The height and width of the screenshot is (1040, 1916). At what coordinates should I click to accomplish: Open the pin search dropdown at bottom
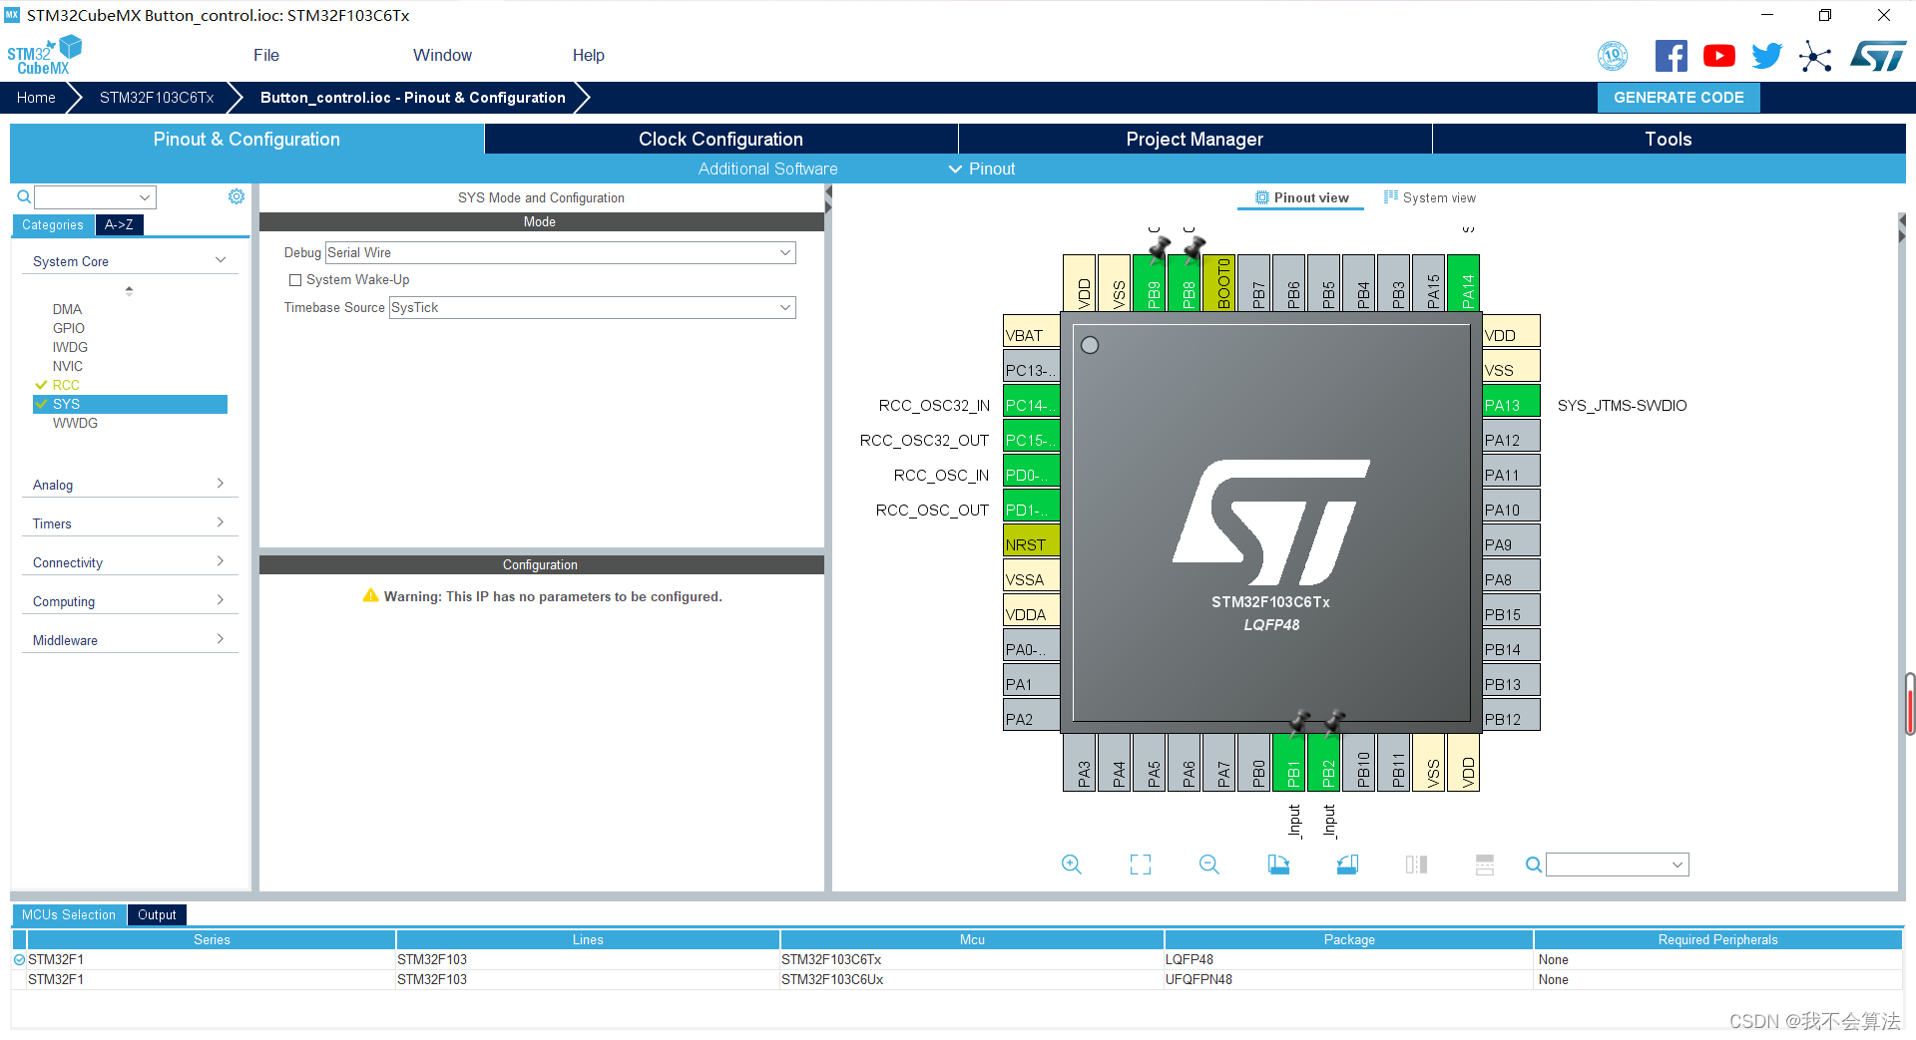[1617, 865]
